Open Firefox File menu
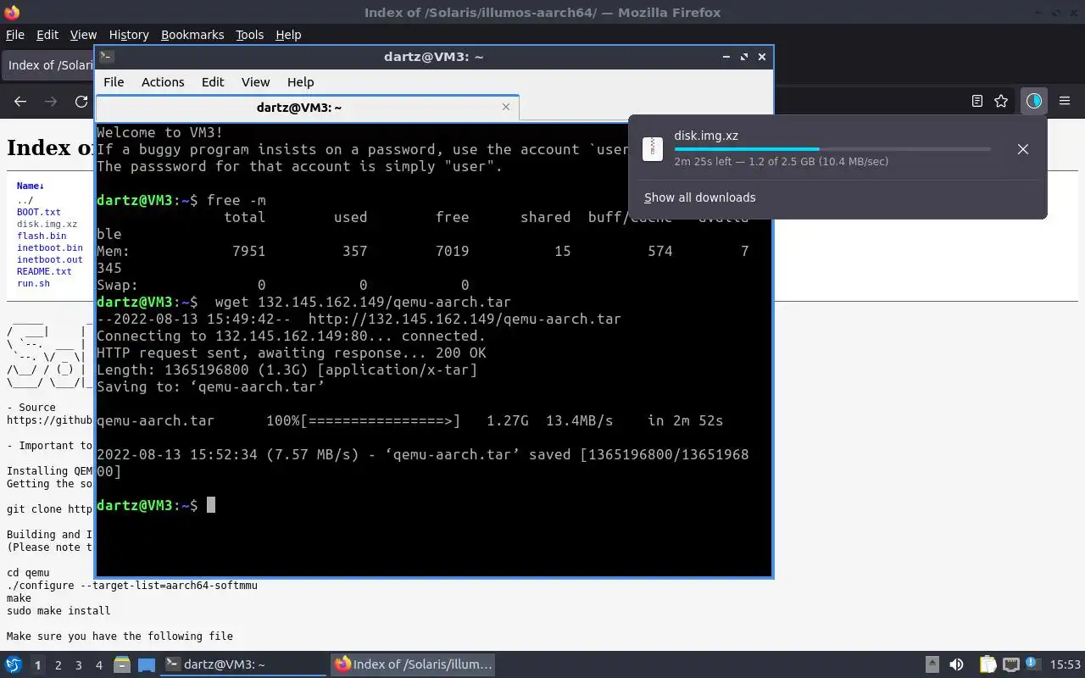This screenshot has height=678, width=1085. tap(15, 35)
